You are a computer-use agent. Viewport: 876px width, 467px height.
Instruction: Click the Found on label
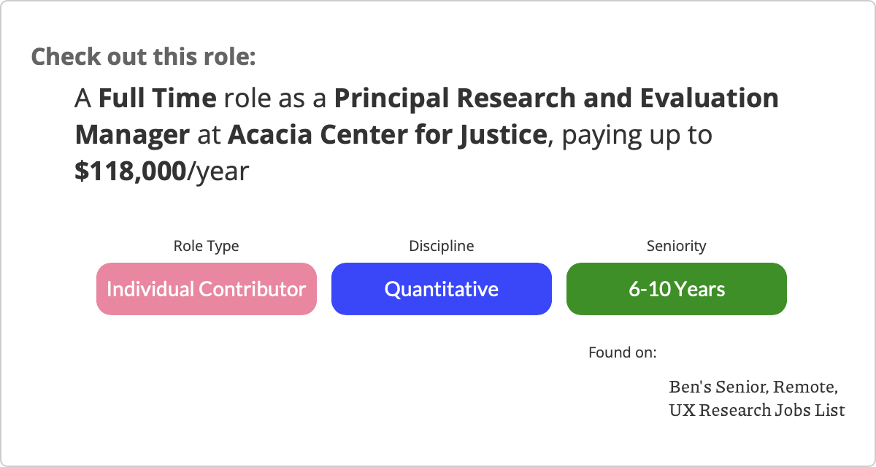click(623, 353)
